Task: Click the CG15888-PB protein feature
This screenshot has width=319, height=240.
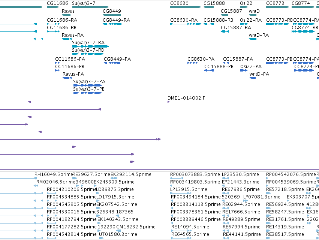Action: (209, 70)
